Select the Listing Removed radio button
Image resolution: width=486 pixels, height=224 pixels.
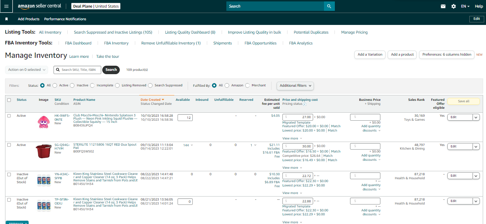click(x=117, y=86)
